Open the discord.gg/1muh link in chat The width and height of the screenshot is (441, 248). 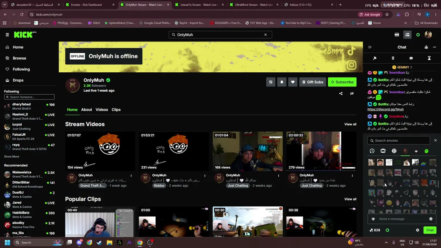click(x=386, y=110)
